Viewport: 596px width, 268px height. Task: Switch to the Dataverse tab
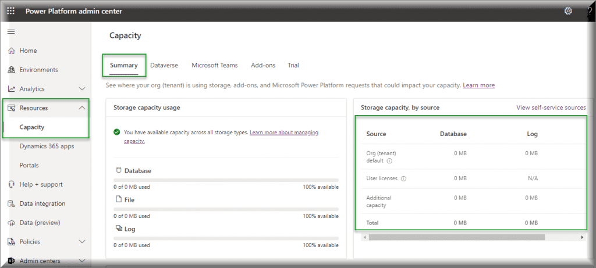click(x=164, y=65)
